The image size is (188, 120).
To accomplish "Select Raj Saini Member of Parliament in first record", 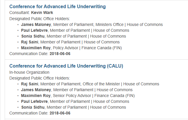I will [70, 42].
